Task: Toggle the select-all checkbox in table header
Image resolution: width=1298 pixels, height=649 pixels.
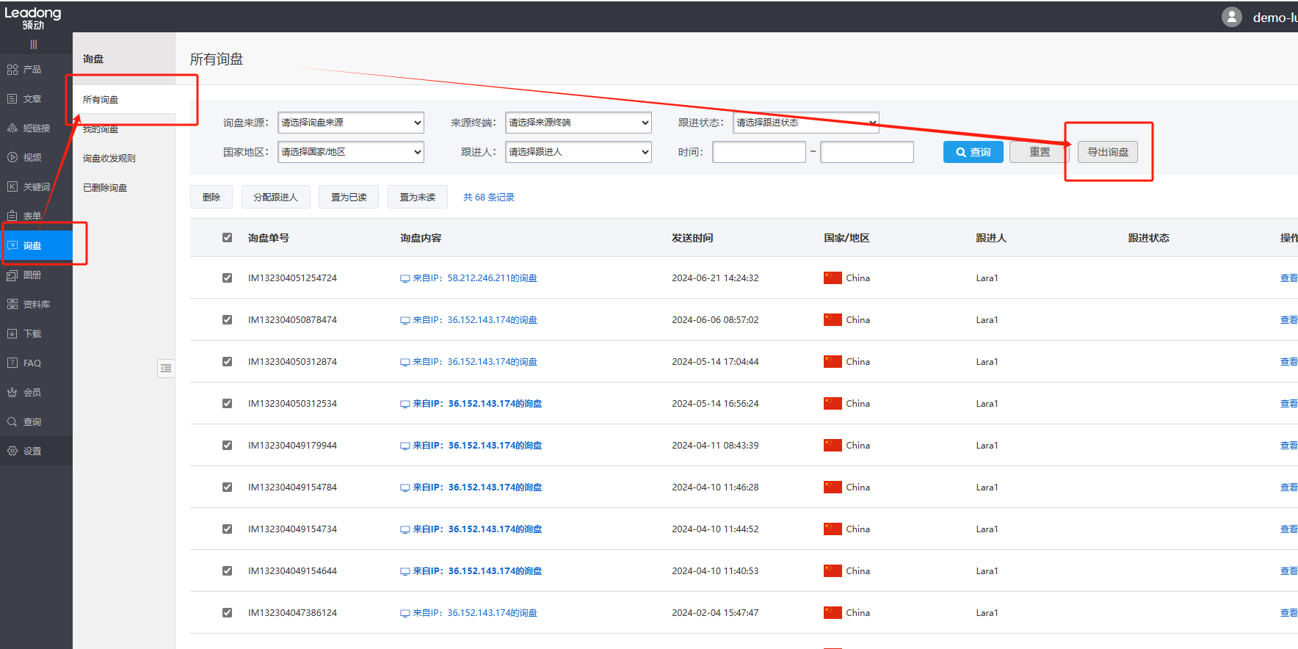Action: pyautogui.click(x=227, y=238)
